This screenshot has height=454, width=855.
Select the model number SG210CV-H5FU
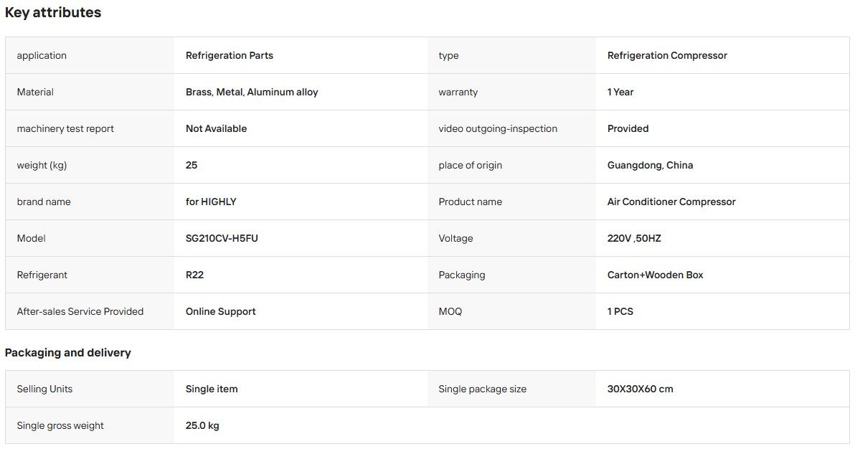coord(222,238)
